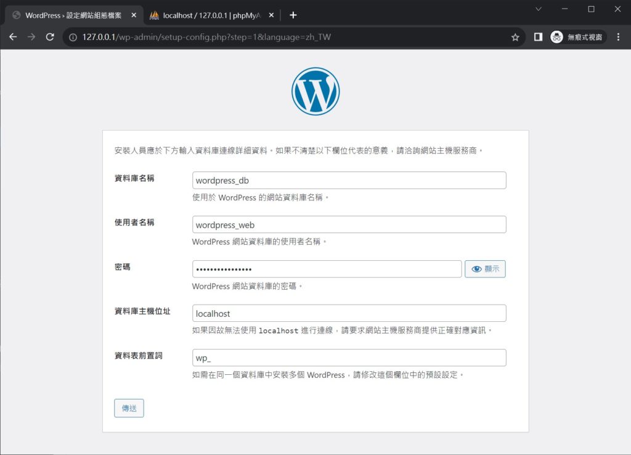
Task: Maximize the browser window
Action: click(x=591, y=9)
